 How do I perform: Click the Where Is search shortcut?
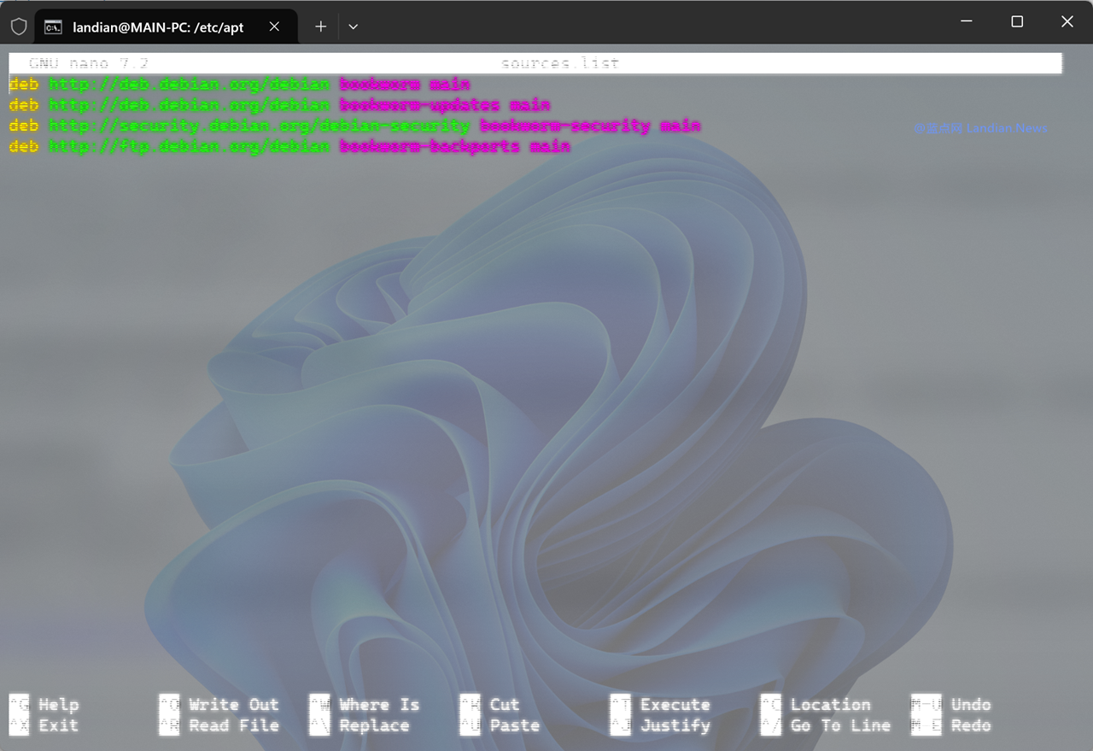[x=378, y=705]
